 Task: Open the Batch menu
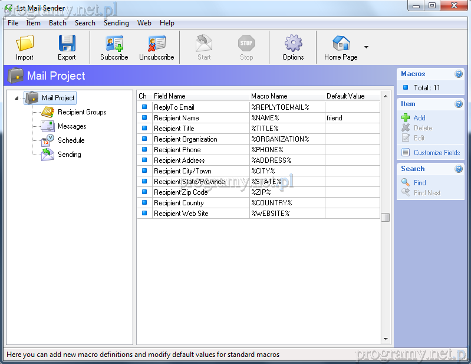58,23
